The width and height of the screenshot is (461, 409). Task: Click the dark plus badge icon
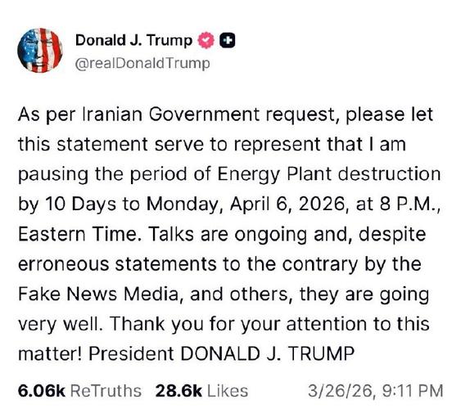click(x=228, y=41)
